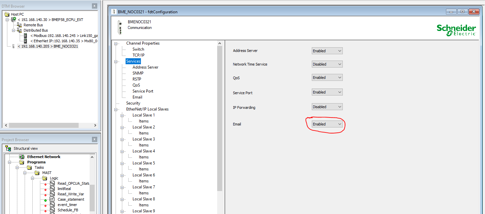
Task: Click the Programs folder icon
Action: coord(22,162)
